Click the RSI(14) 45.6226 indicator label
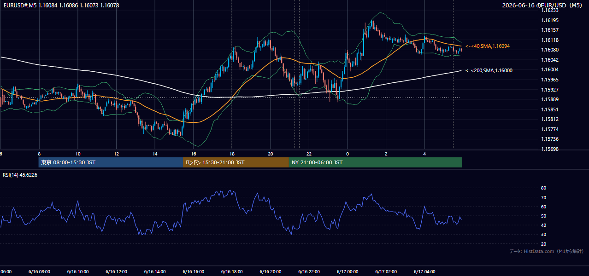The width and height of the screenshot is (589, 276). pos(20,175)
